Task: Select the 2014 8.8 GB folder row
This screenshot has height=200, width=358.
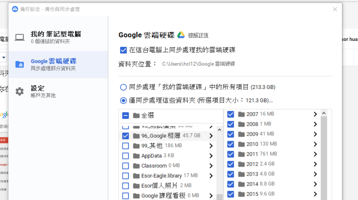Action: [x=272, y=184]
